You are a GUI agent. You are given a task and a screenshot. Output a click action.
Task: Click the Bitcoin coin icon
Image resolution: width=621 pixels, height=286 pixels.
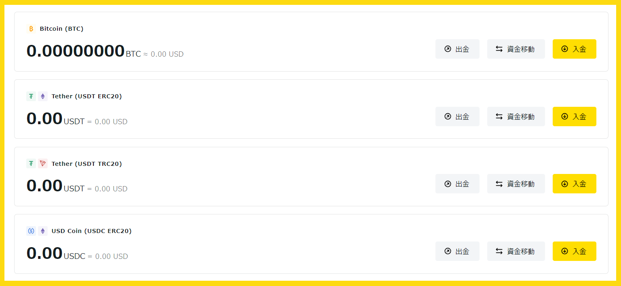click(31, 29)
